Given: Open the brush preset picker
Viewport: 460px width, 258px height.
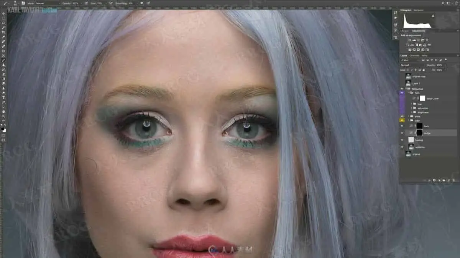Looking at the screenshot, I should point(16,3).
